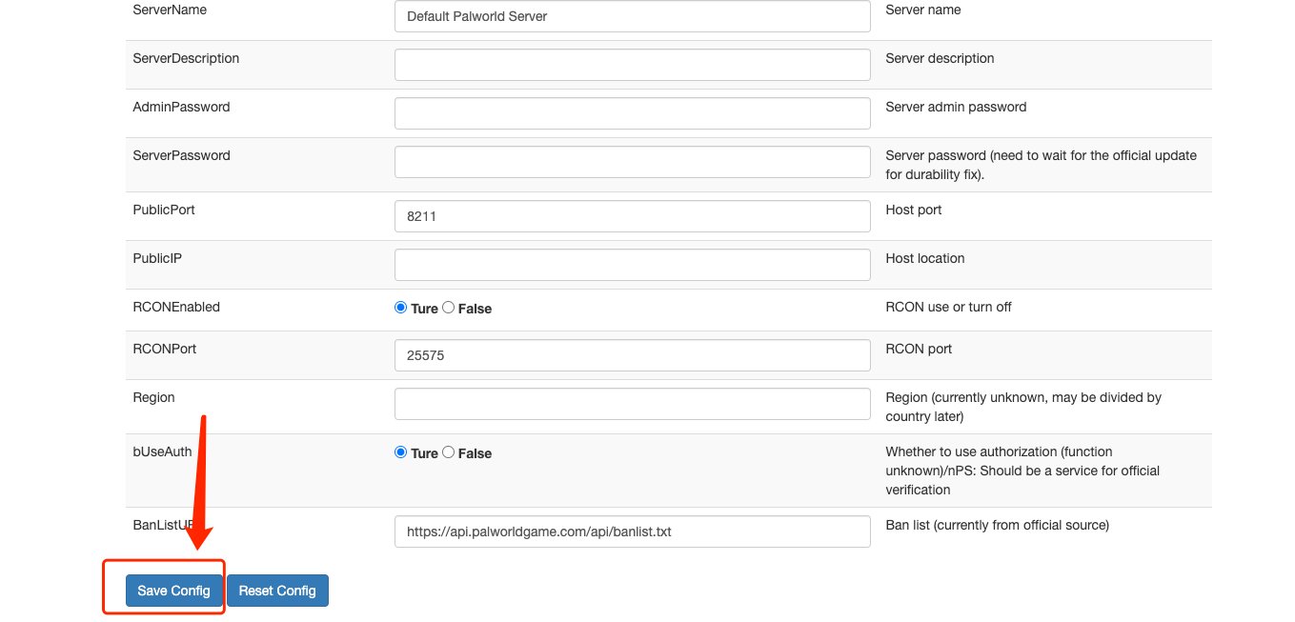
Task: Focus the RCONPort field with 25575
Action: coord(632,355)
